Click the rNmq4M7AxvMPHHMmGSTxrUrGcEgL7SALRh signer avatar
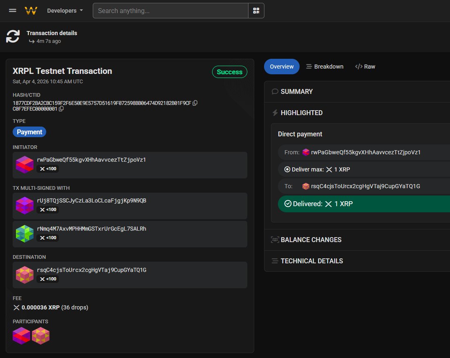 [x=25, y=233]
